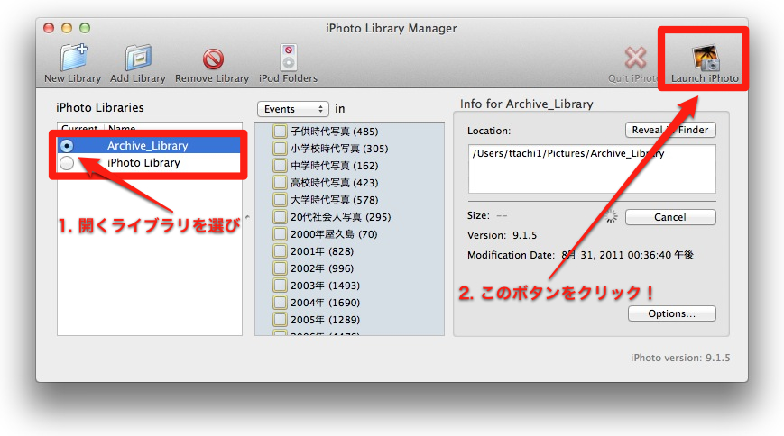784x436 pixels.
Task: Open the Options... button
Action: pyautogui.click(x=671, y=314)
